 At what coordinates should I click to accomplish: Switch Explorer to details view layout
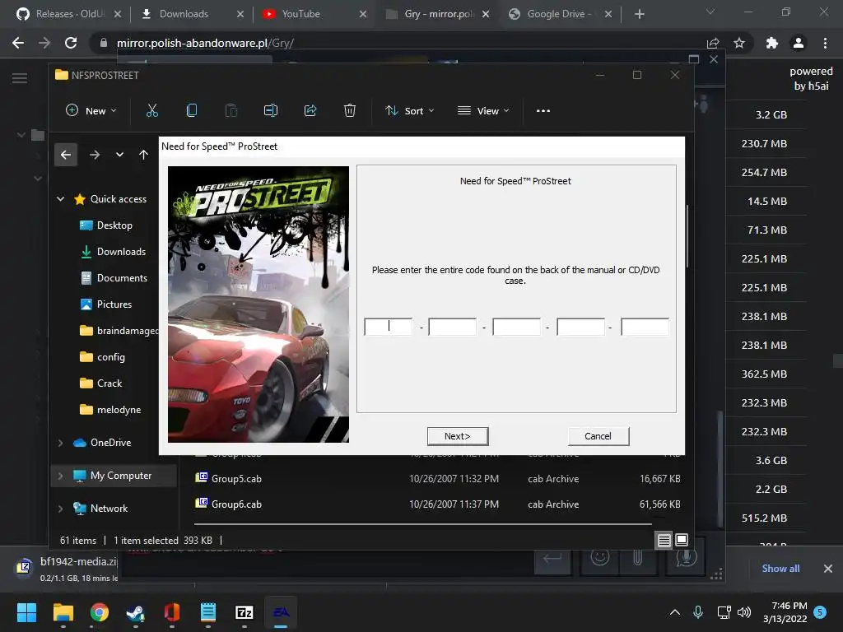point(664,540)
